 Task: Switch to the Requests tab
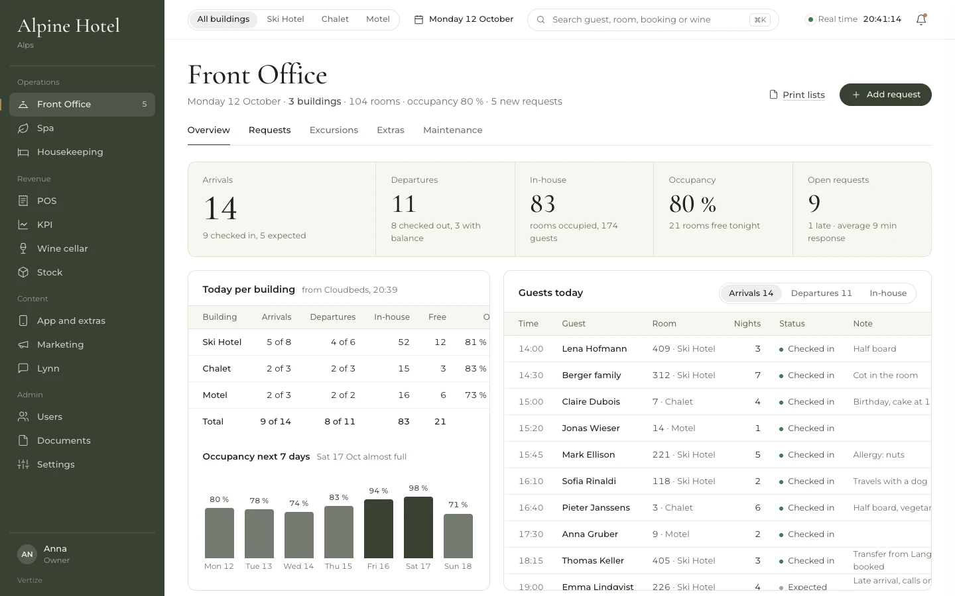[x=269, y=130]
